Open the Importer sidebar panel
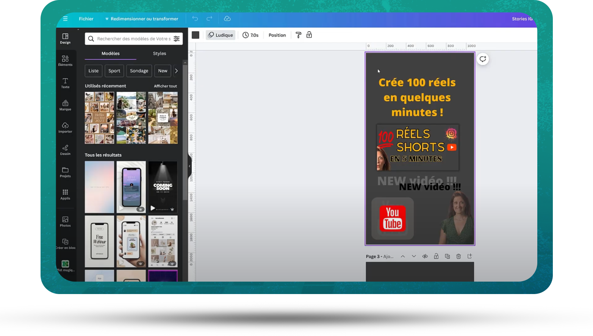This screenshot has width=593, height=336. [65, 127]
